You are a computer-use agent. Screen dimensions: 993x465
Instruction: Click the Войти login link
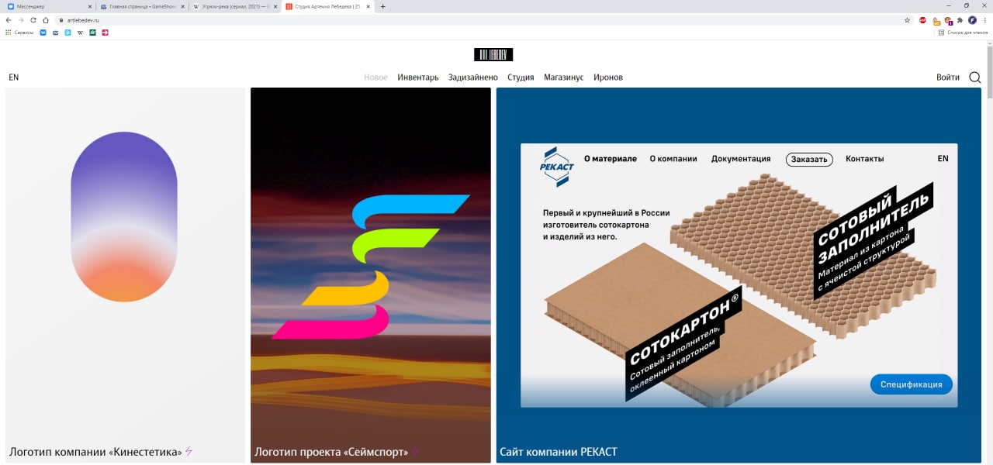pos(948,77)
